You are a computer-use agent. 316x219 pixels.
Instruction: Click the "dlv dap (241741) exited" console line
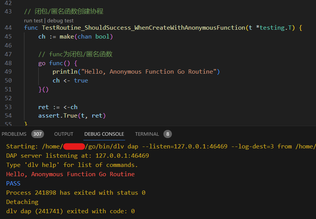tap(70, 211)
